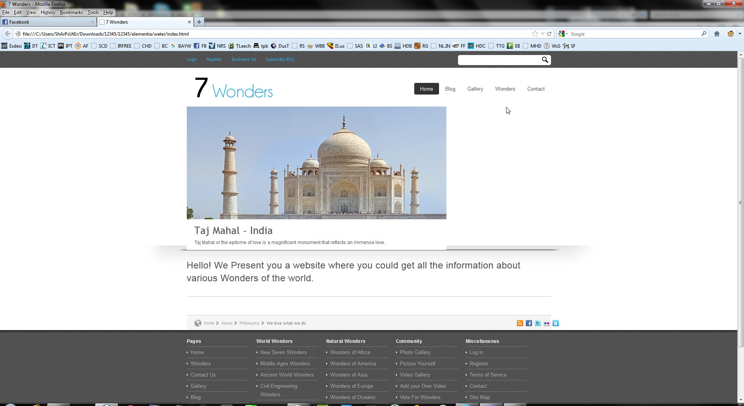The image size is (744, 406).
Task: Open the Wonders navigation link
Action: point(505,89)
